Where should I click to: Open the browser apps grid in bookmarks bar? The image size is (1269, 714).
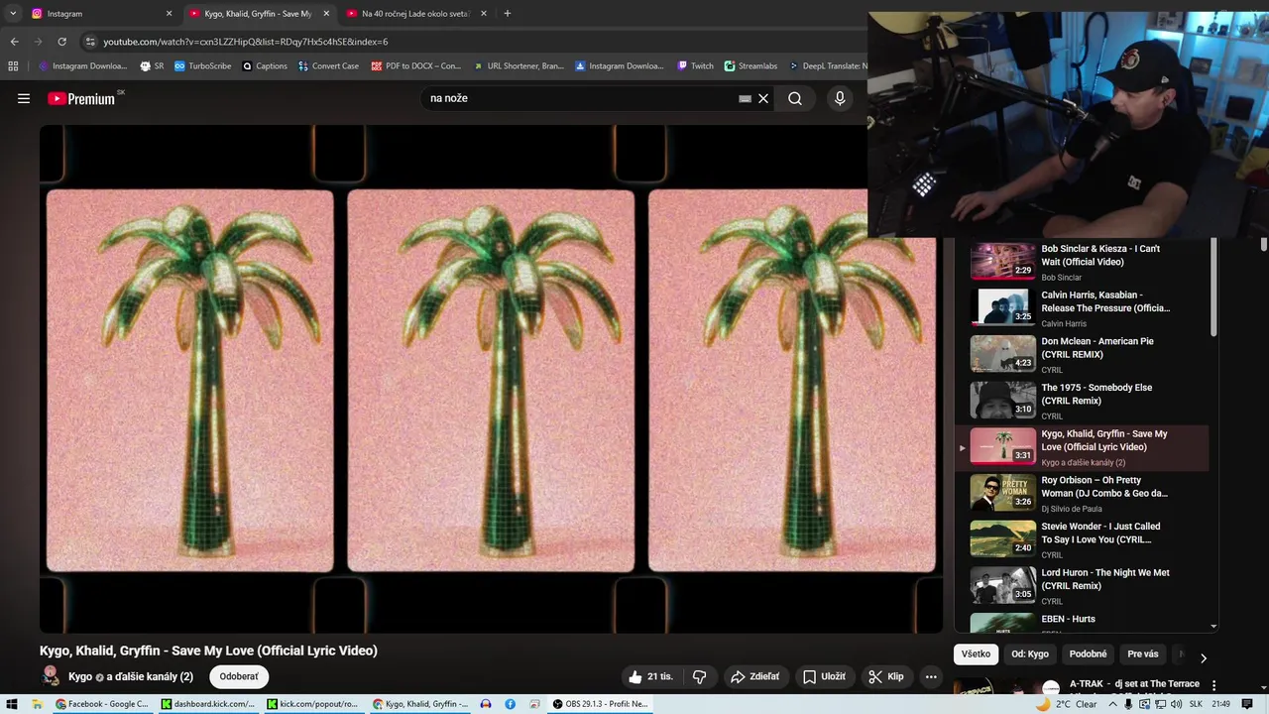pos(13,66)
